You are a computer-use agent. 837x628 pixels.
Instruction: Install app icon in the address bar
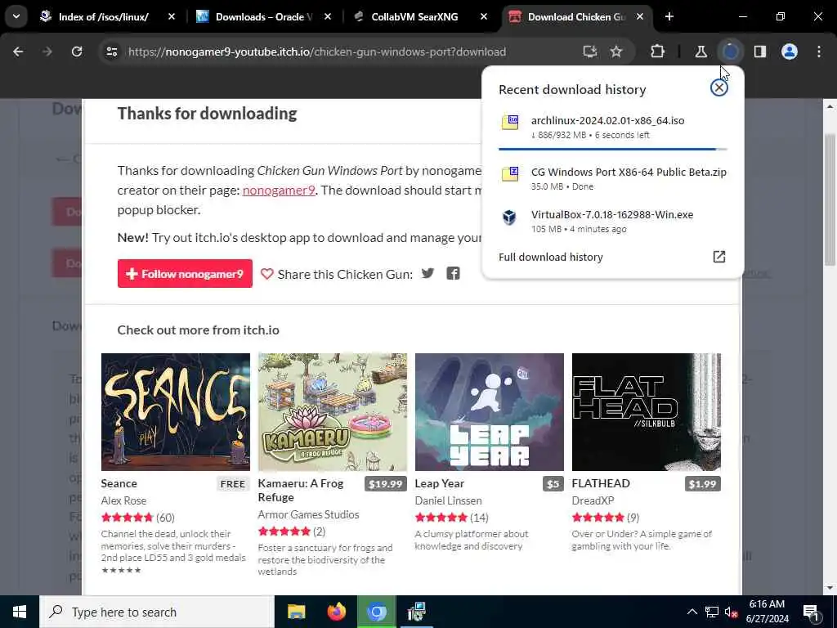(590, 52)
